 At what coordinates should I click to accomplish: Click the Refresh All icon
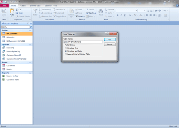(71, 11)
